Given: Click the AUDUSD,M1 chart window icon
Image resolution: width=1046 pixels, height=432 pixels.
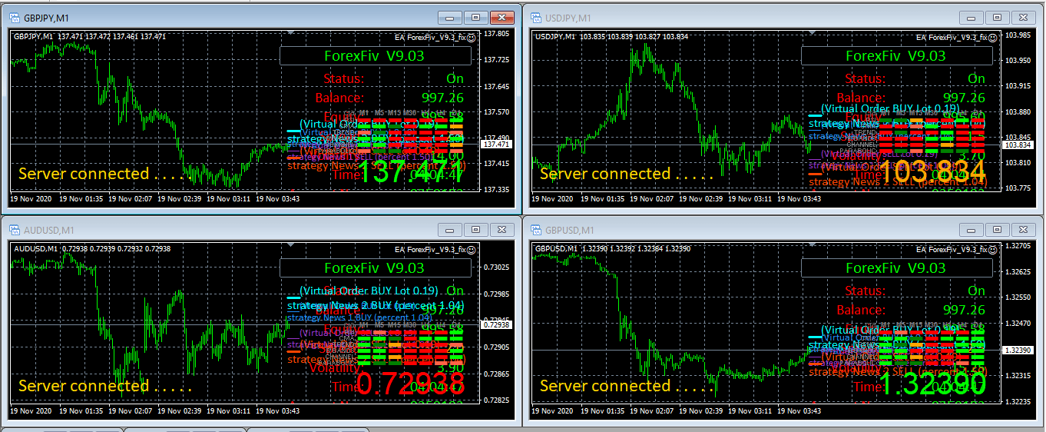Looking at the screenshot, I should pyautogui.click(x=15, y=230).
